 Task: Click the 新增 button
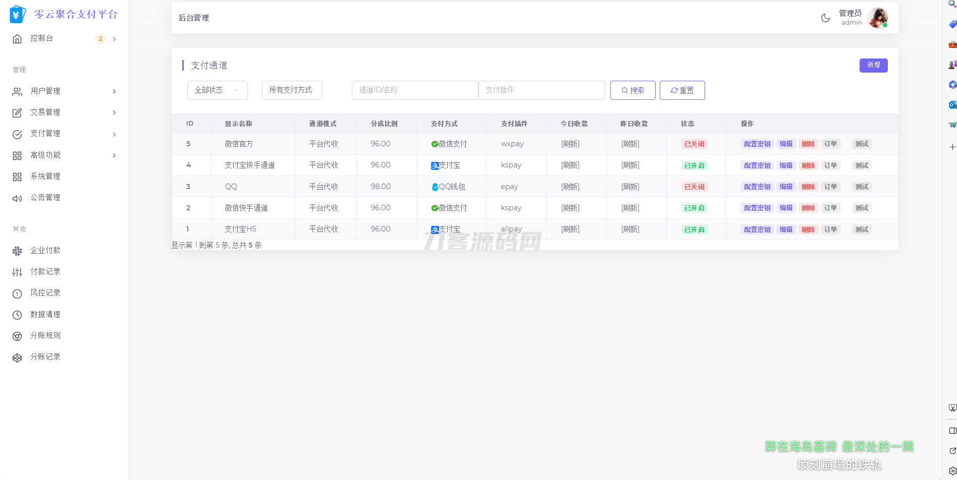(x=873, y=66)
